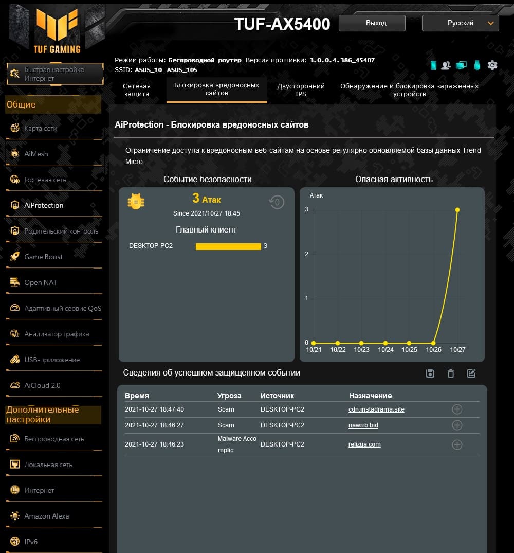Click the Since 2021/10/27 18:45 text
The width and height of the screenshot is (514, 553).
tap(207, 213)
